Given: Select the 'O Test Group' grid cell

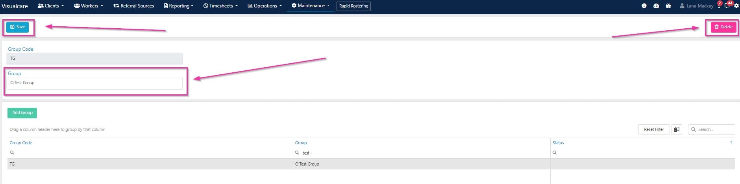Looking at the screenshot, I should 422,164.
